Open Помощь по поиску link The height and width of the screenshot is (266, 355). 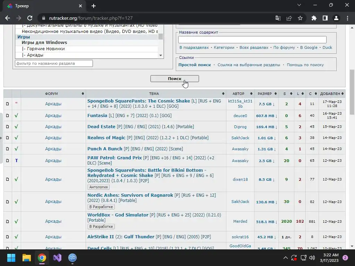click(x=305, y=65)
